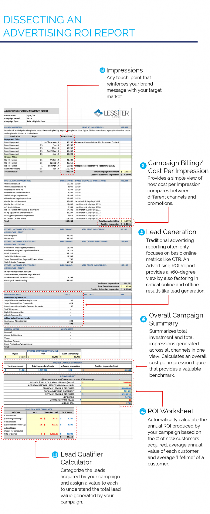Select the total event impressions value '529,621'

tap(128, 283)
